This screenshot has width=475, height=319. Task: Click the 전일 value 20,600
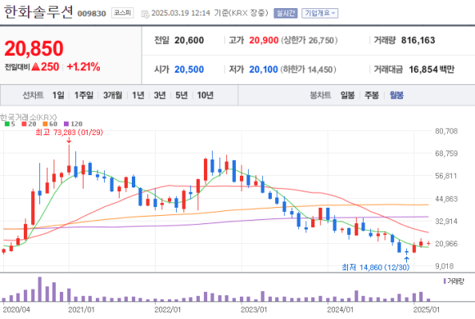pos(189,40)
